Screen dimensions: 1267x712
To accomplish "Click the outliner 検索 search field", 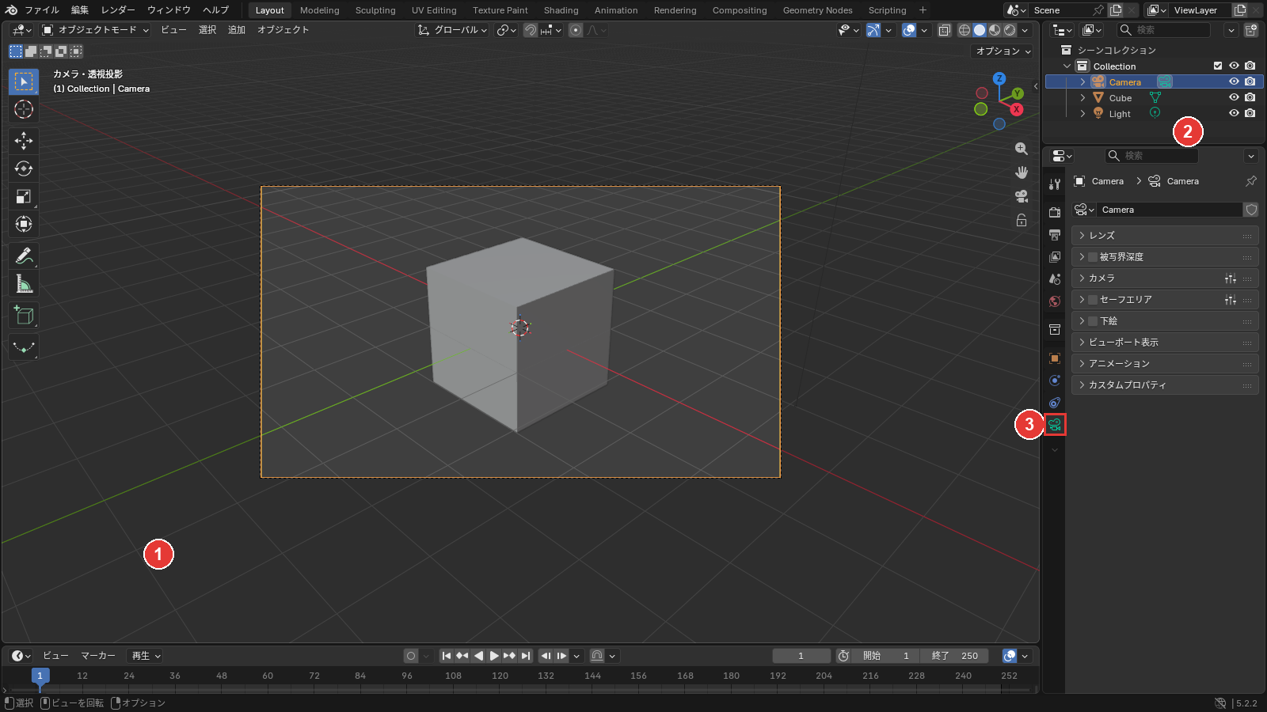I will pyautogui.click(x=1164, y=30).
